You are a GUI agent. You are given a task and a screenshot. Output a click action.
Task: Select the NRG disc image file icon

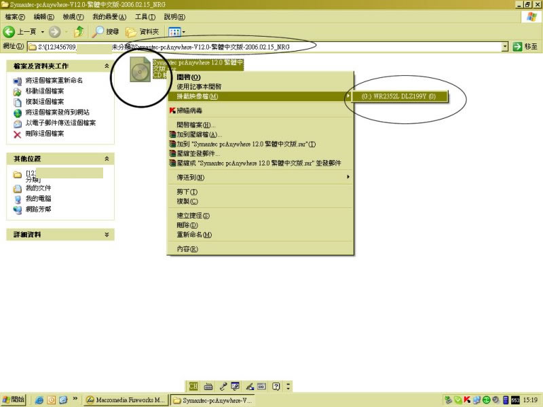(x=140, y=69)
